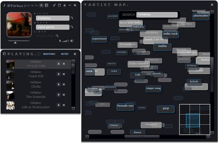Image resolution: width=218 pixels, height=143 pixels.
Task: Open the settings wrench icon in player
Action: click(x=54, y=5)
